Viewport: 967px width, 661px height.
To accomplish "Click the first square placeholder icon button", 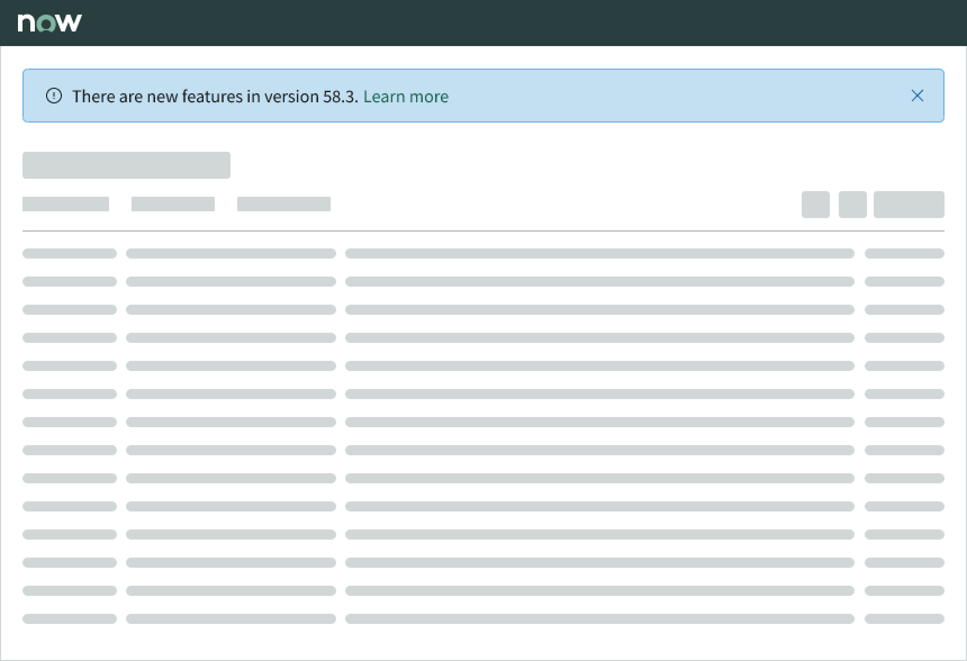I will [815, 205].
